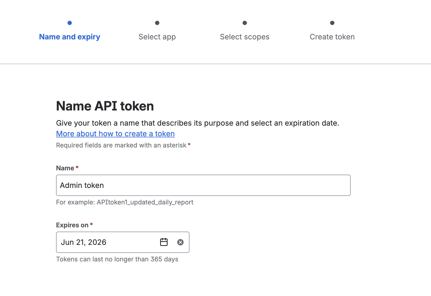Click the Expires on date field
This screenshot has width=431, height=296.
pyautogui.click(x=123, y=242)
